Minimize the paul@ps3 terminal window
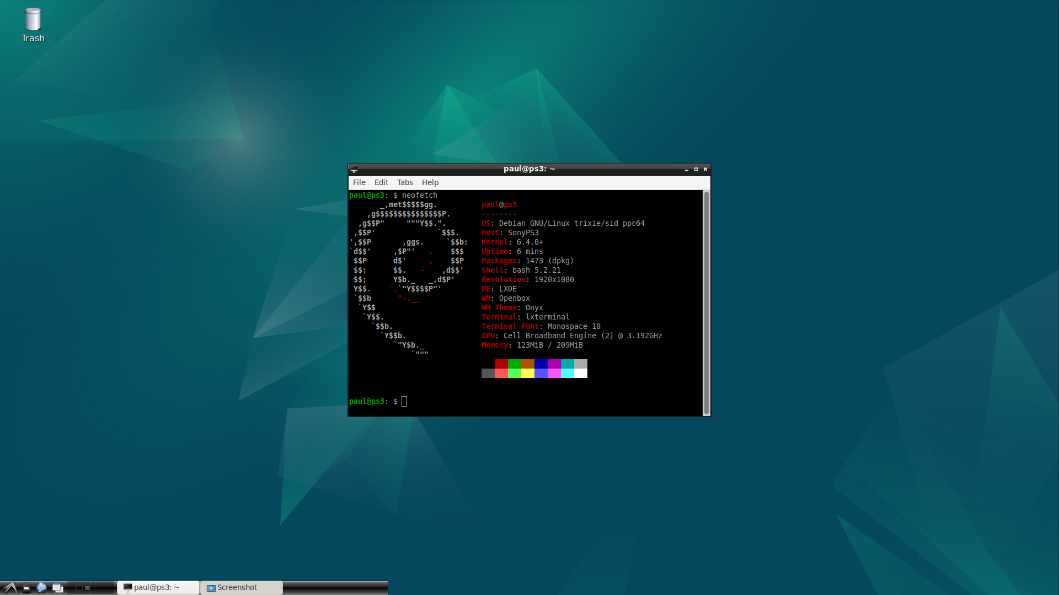 click(x=687, y=169)
